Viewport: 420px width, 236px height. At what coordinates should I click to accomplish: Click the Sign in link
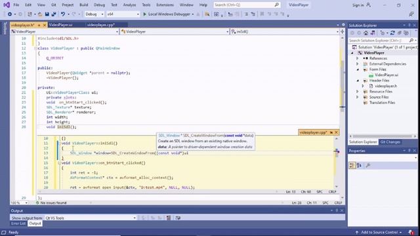358,5
